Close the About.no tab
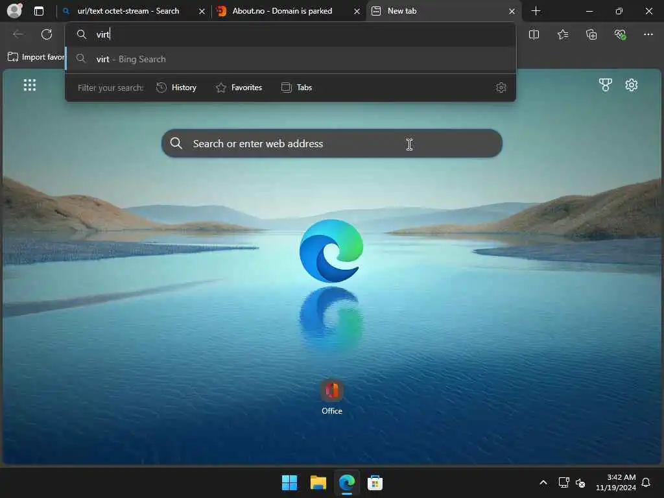Image resolution: width=664 pixels, height=498 pixels. 357,12
